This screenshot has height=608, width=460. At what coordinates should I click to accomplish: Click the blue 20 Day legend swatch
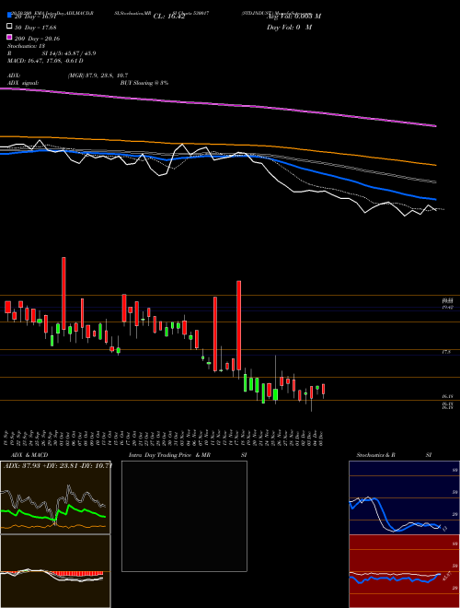(10, 16)
